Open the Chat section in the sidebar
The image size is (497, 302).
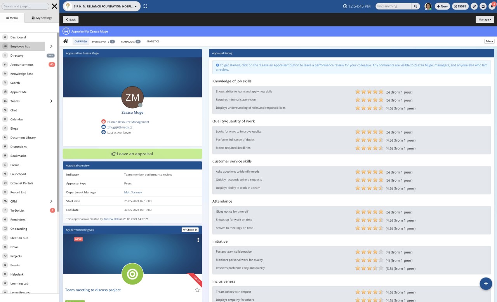click(x=13, y=110)
